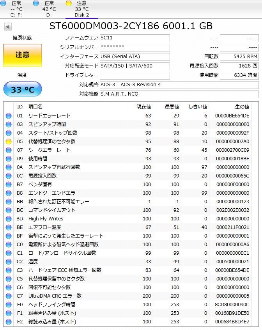Click the model title ST6000DM003-2CY186 6001.1 GB
The width and height of the screenshot is (262, 330).
coord(131,26)
